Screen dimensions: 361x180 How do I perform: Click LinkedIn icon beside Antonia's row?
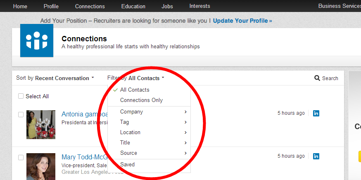click(316, 113)
